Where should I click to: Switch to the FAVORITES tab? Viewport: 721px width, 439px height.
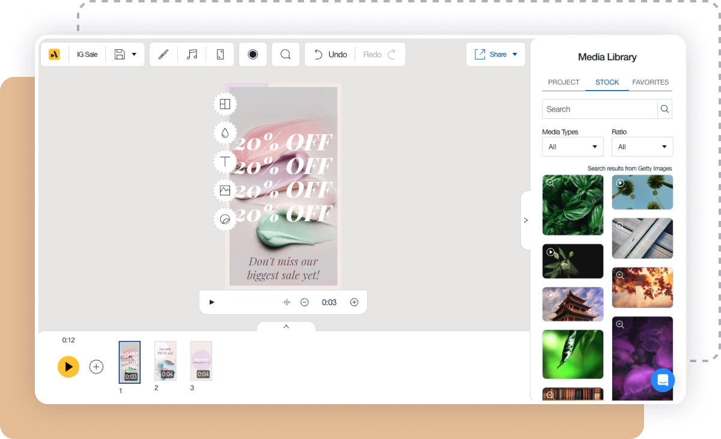point(651,82)
